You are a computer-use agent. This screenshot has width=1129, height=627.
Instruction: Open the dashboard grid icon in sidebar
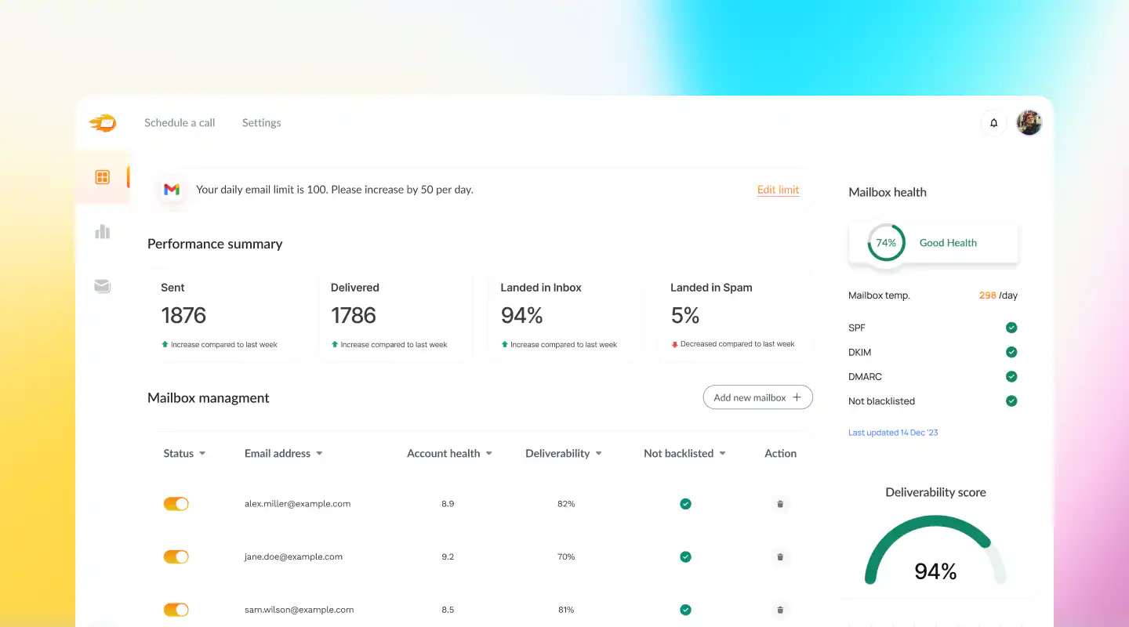[102, 177]
